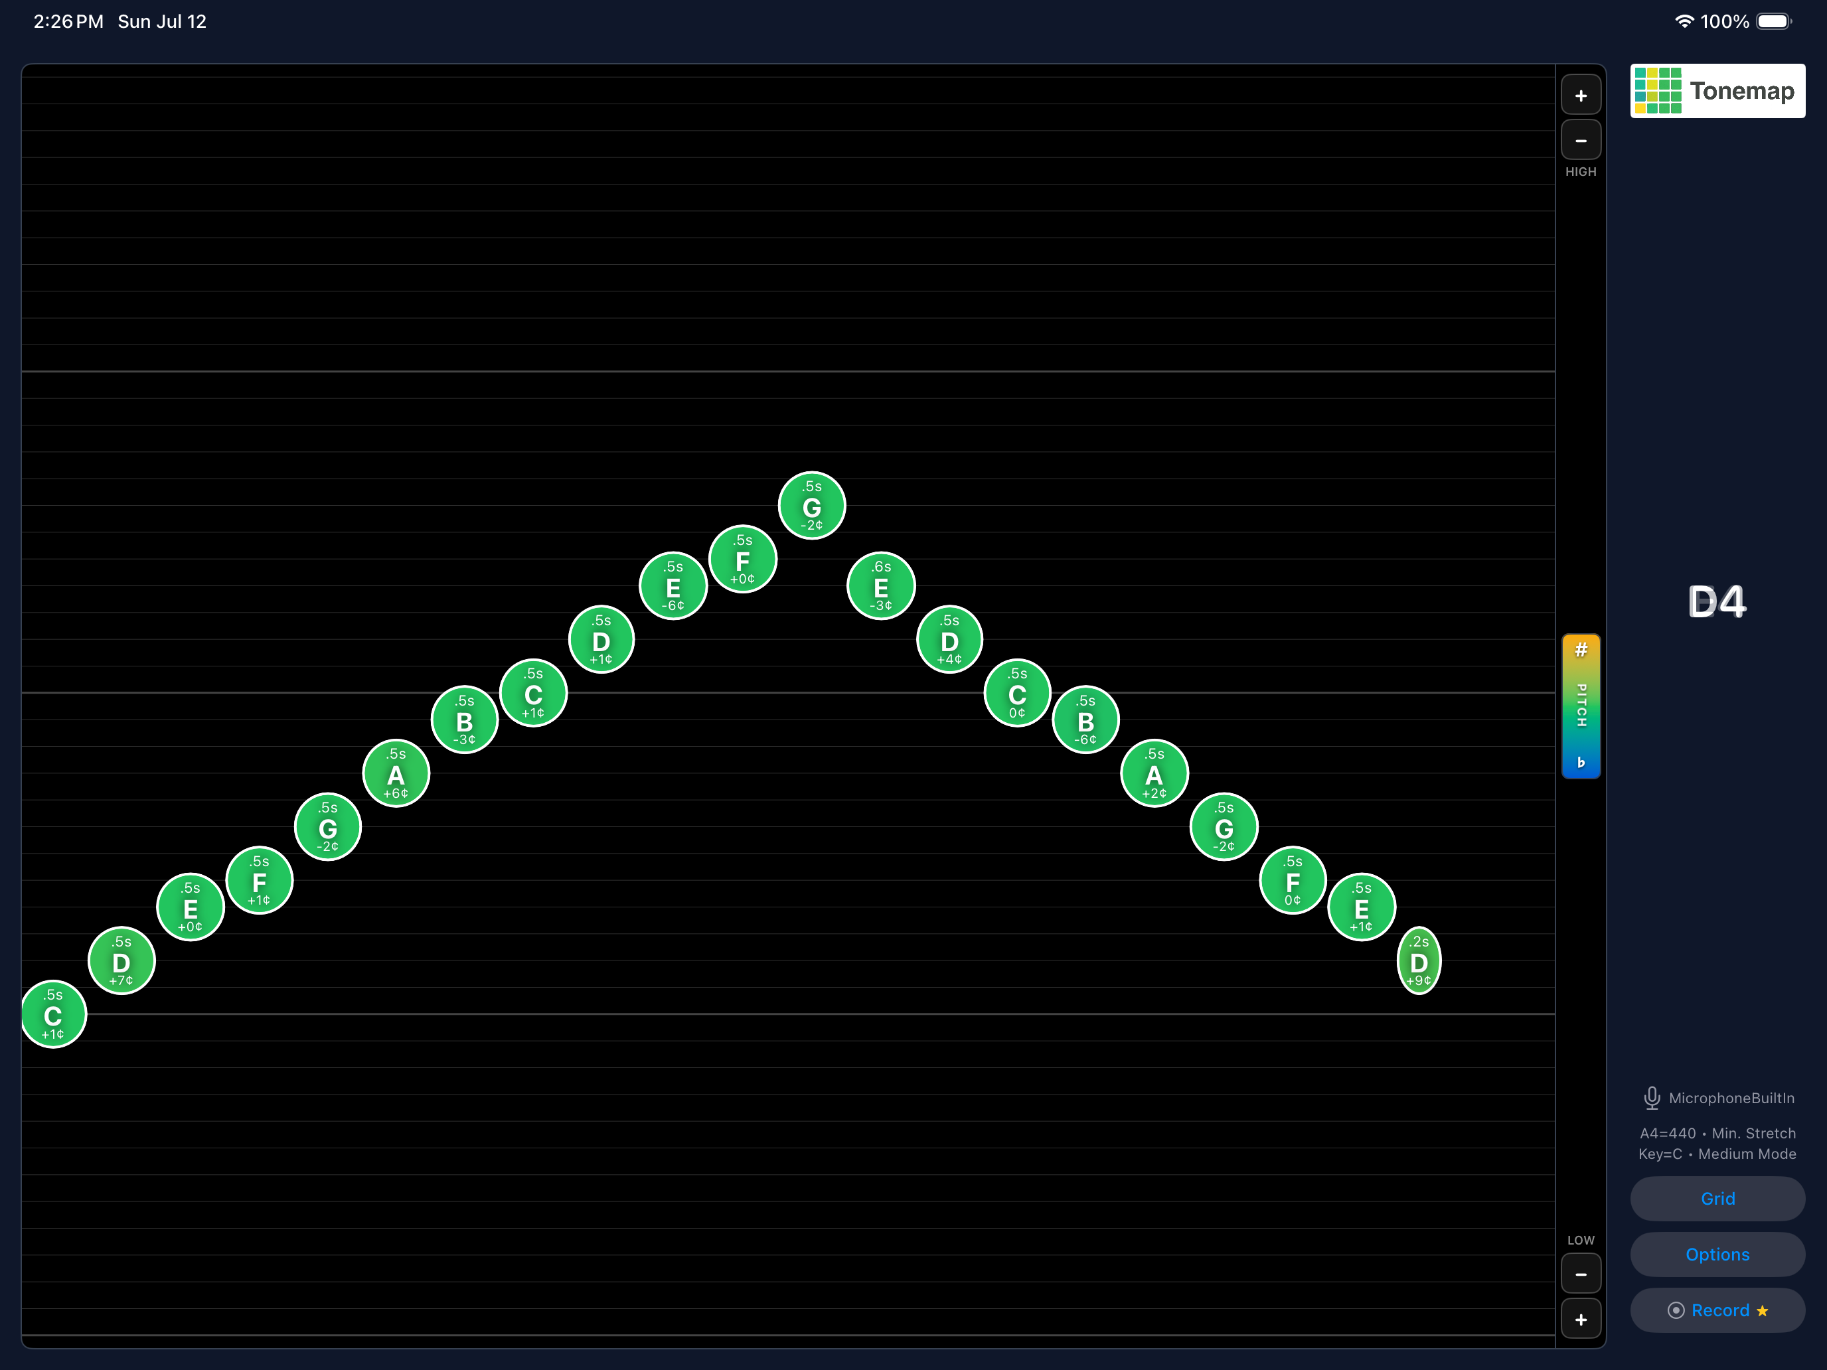Tap the A4=440 Min. Stretch settings text
Viewport: 1827px width, 1370px height.
pos(1717,1133)
